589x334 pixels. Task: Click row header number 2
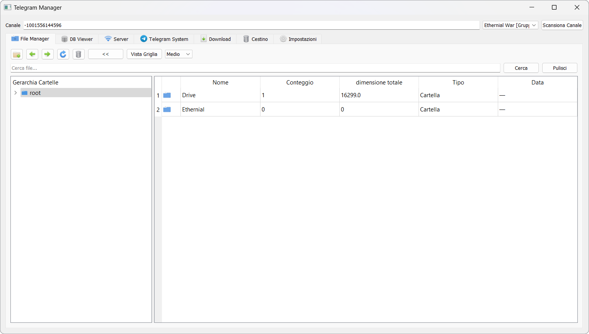coord(158,110)
